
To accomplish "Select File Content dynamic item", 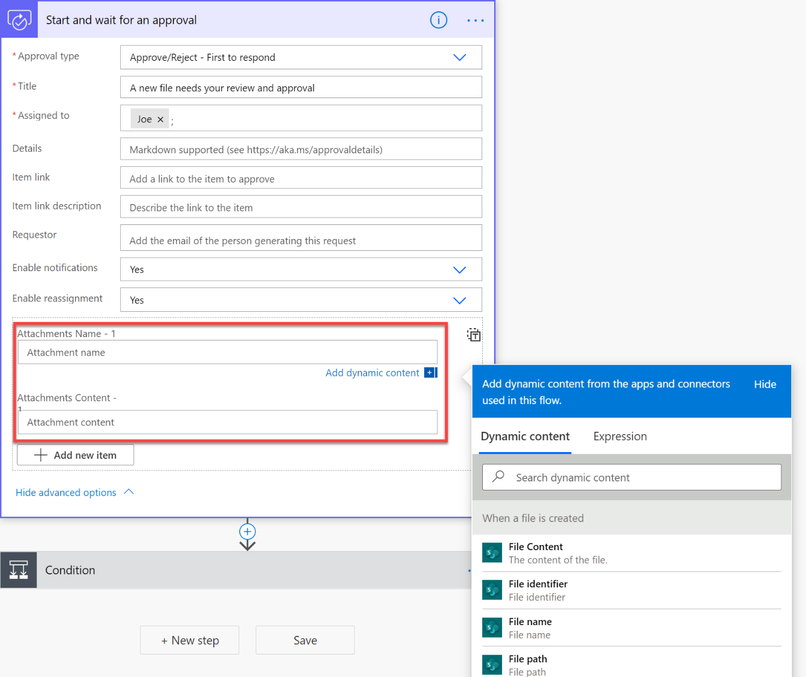I will coord(632,553).
